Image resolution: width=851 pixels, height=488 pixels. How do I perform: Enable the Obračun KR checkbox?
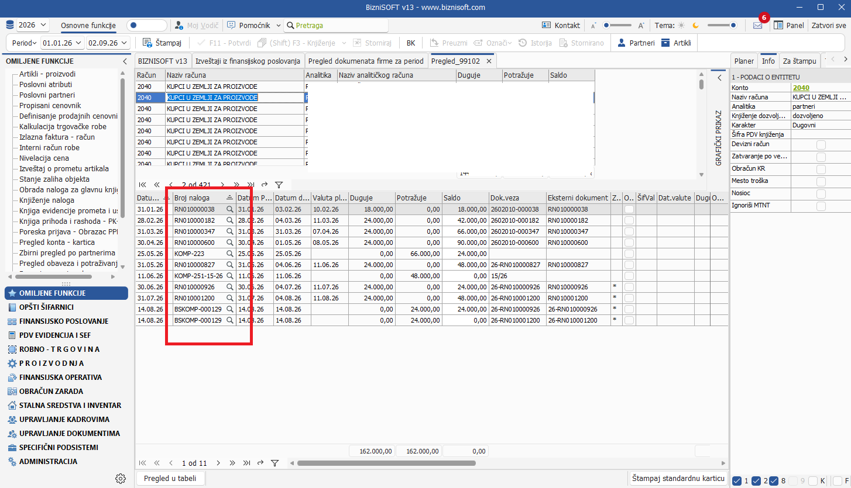pos(821,169)
